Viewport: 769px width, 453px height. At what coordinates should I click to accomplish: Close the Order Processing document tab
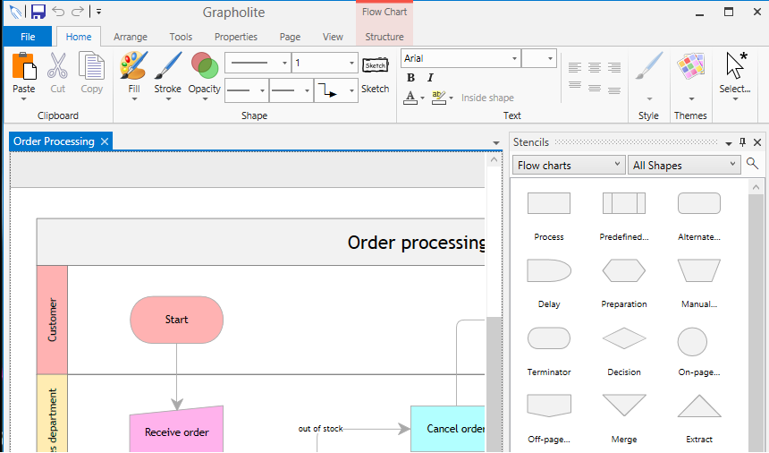tap(105, 141)
